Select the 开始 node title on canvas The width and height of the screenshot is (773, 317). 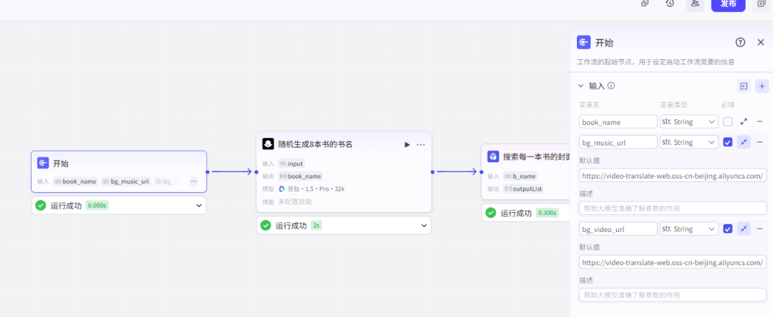[x=61, y=163]
